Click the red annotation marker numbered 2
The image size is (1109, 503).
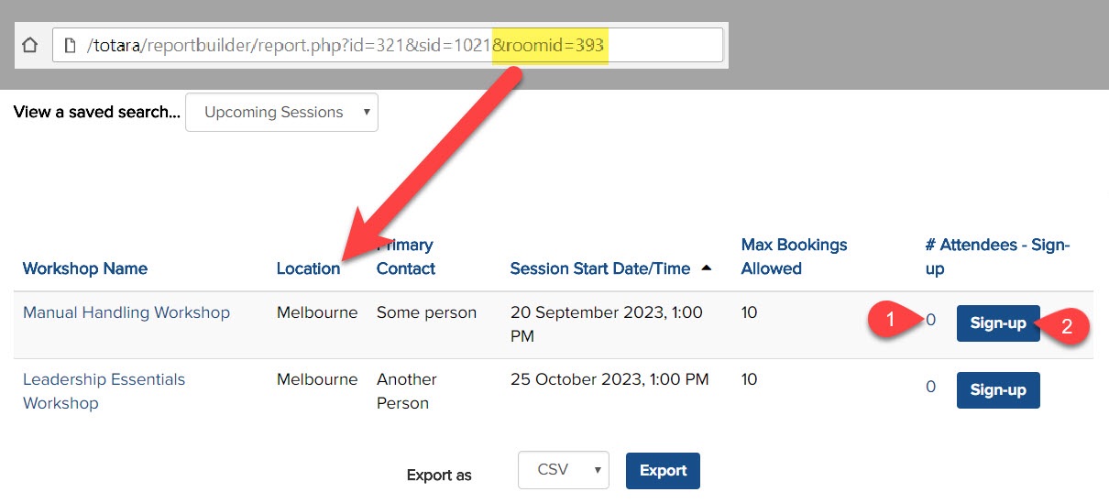(x=1066, y=325)
